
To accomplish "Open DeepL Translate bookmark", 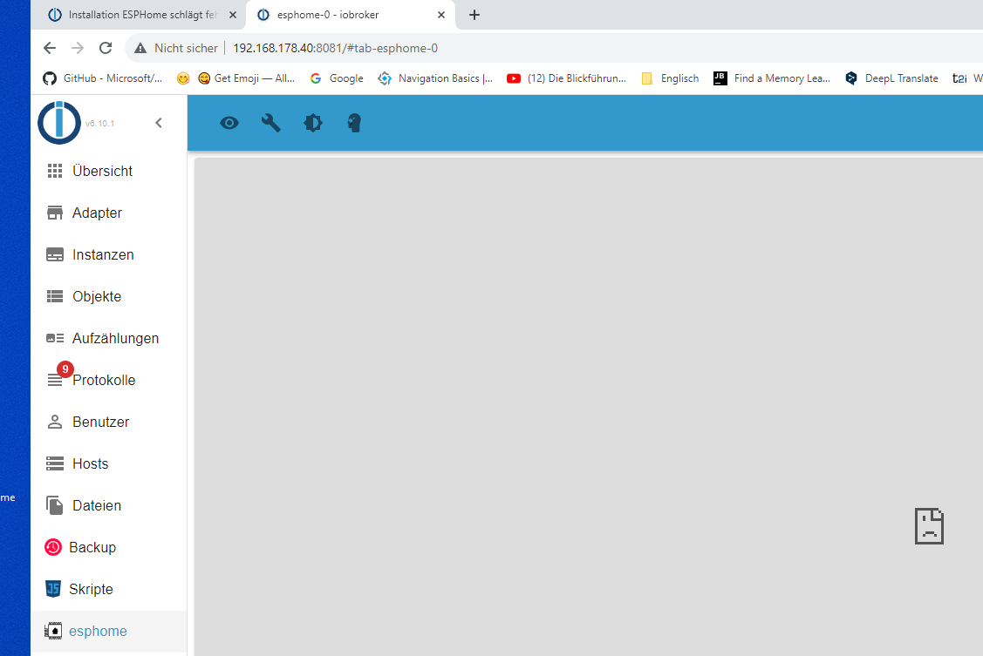I will click(x=891, y=78).
